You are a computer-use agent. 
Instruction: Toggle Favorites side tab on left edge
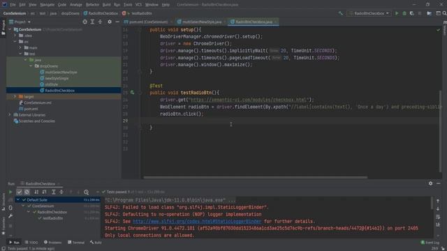(x=3, y=226)
